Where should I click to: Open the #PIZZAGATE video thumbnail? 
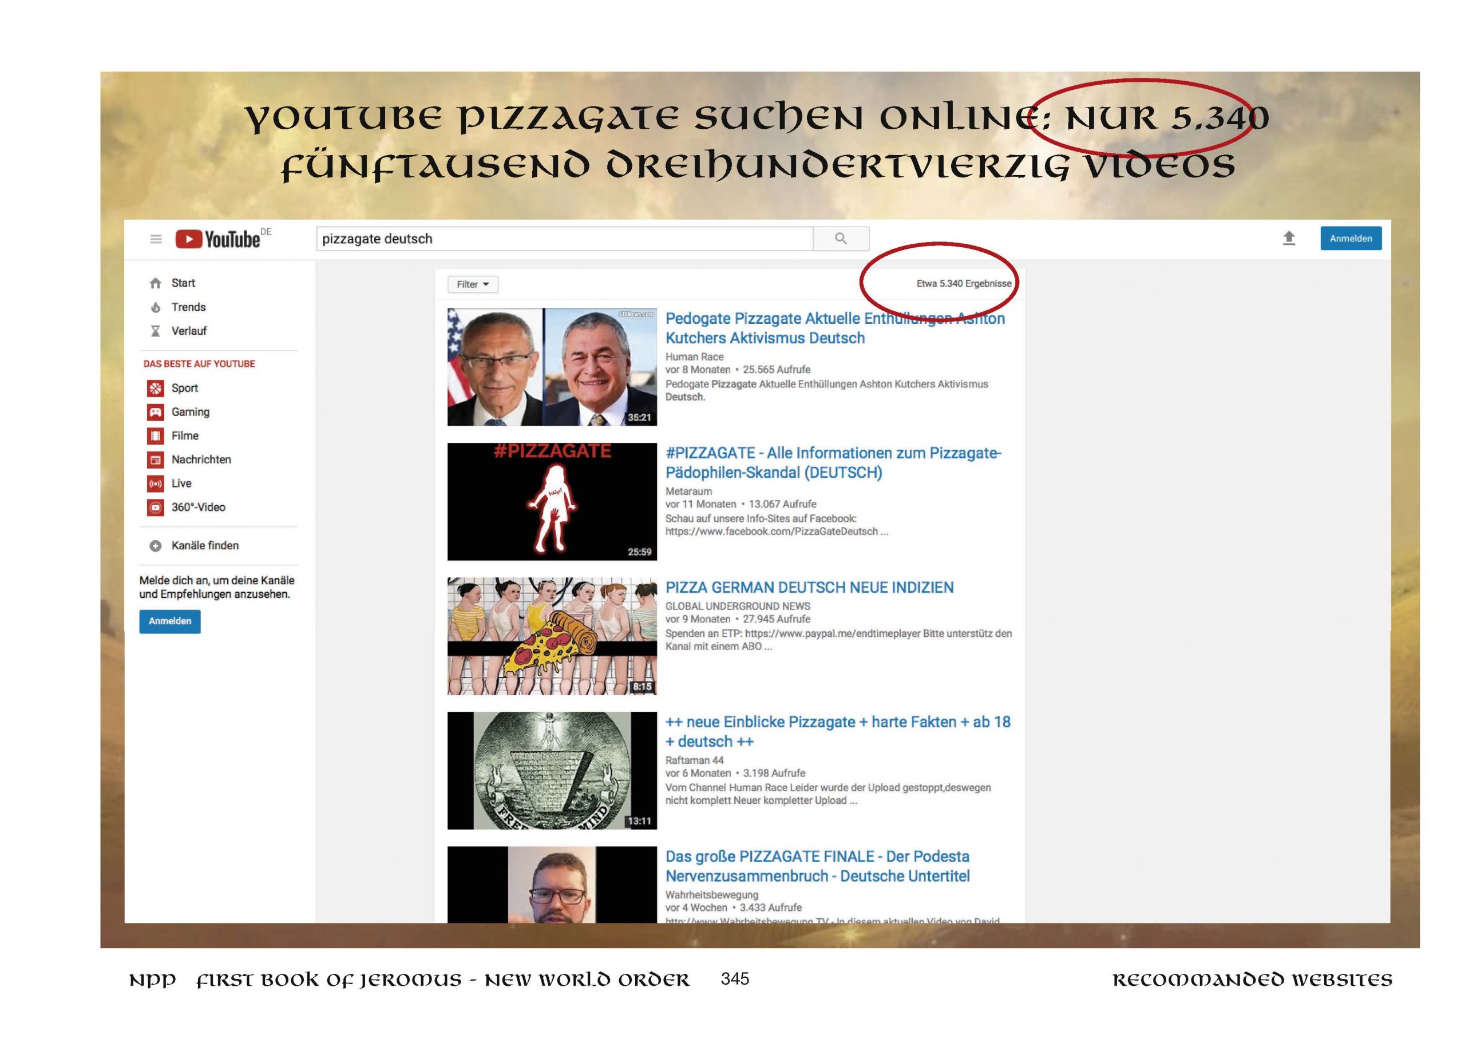tap(552, 502)
